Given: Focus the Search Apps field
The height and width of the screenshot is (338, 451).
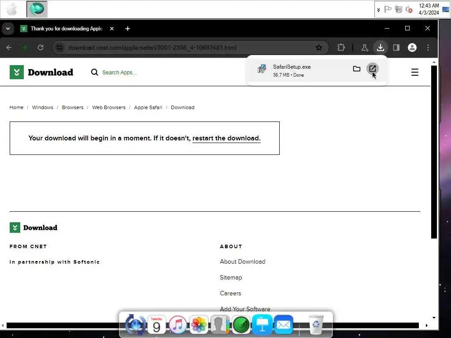Looking at the screenshot, I should click(119, 73).
